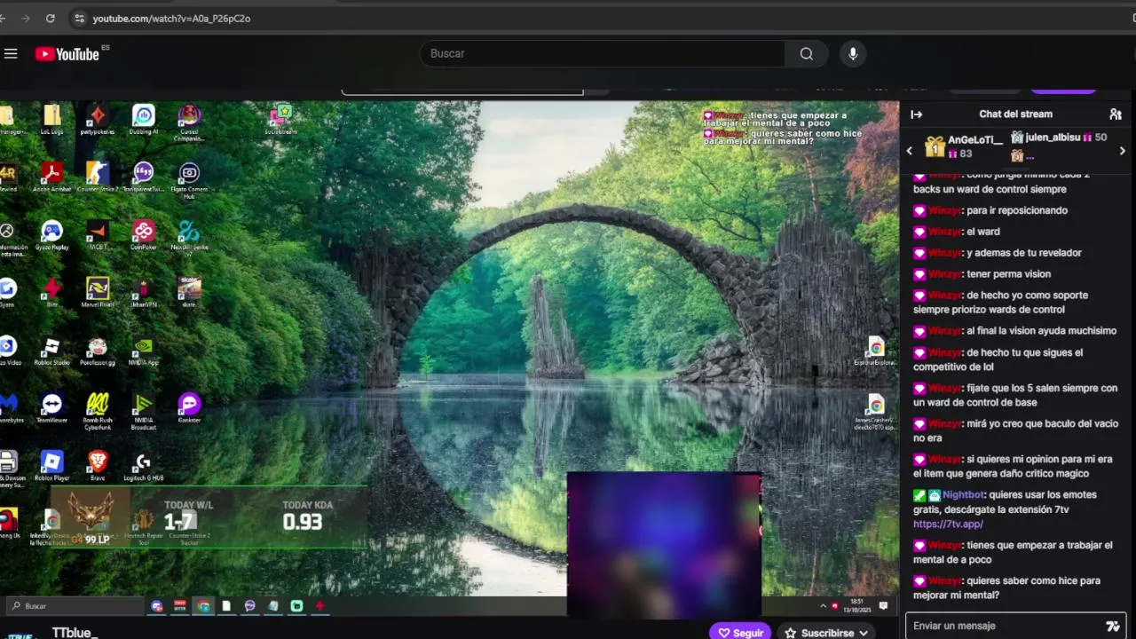Launch Roblox Studio desktop icon

pyautogui.click(x=52, y=351)
